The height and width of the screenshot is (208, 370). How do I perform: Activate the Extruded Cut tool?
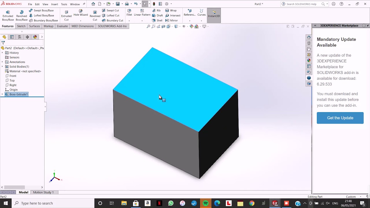66,16
